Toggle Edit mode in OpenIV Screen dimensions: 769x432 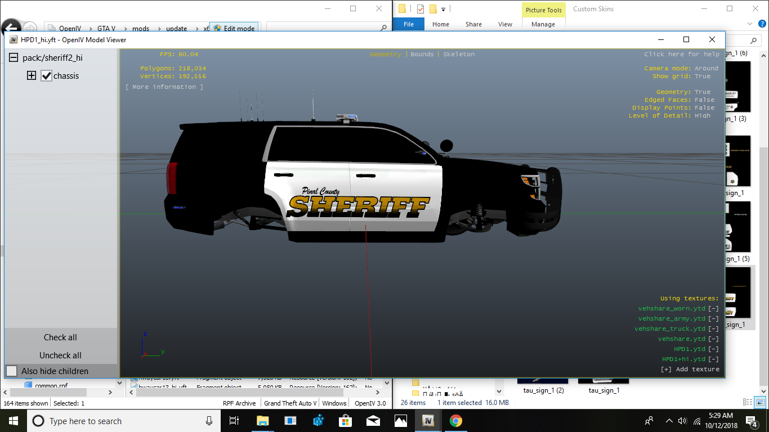click(234, 28)
